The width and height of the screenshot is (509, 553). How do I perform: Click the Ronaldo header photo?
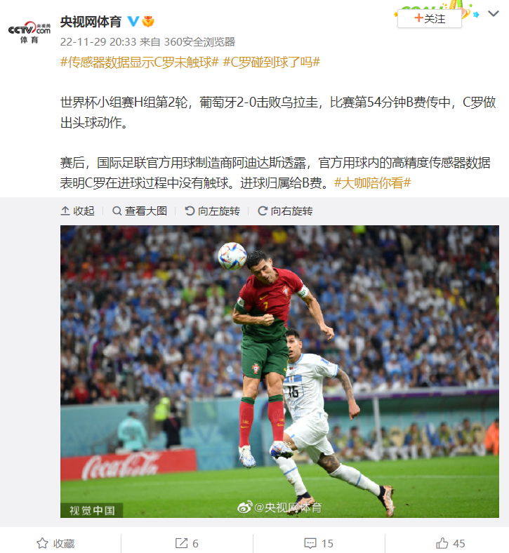click(x=279, y=371)
